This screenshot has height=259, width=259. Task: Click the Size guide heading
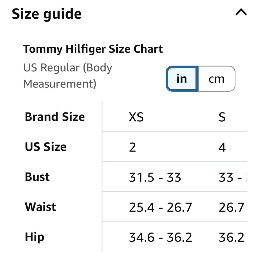[47, 14]
